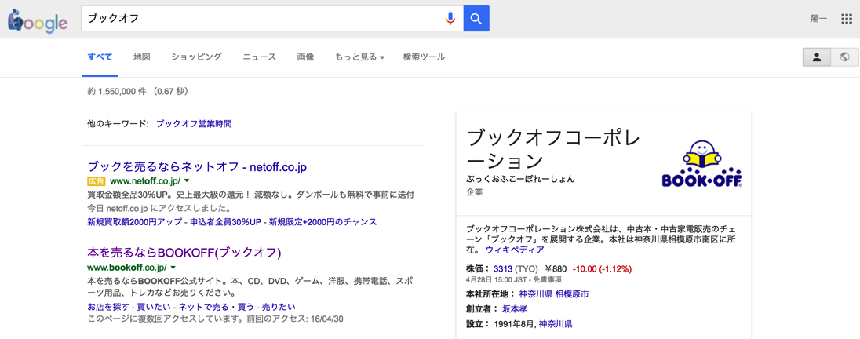Click 神奈川県 in the 設立 row
Viewport: 860px width, 339px height.
556,323
